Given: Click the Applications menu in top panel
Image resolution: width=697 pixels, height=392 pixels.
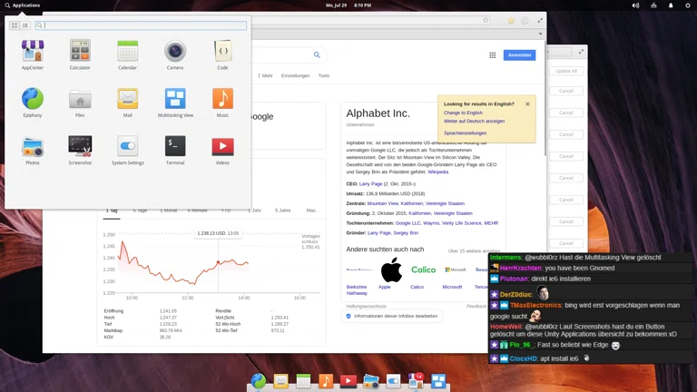Looking at the screenshot, I should [22, 5].
